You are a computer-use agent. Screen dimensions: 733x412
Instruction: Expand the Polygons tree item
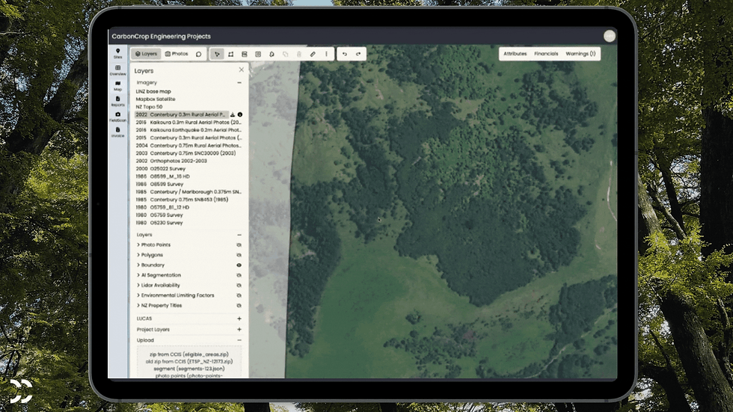pyautogui.click(x=138, y=255)
